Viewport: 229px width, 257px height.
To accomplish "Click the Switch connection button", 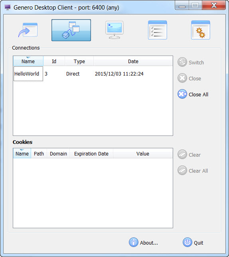I will coord(191,62).
